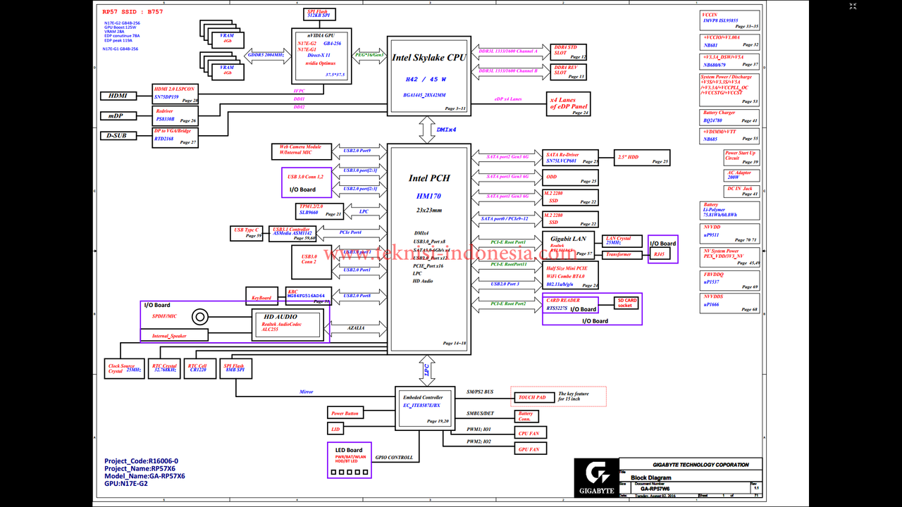Click the 'DMIx4' link label

pyautogui.click(x=446, y=130)
